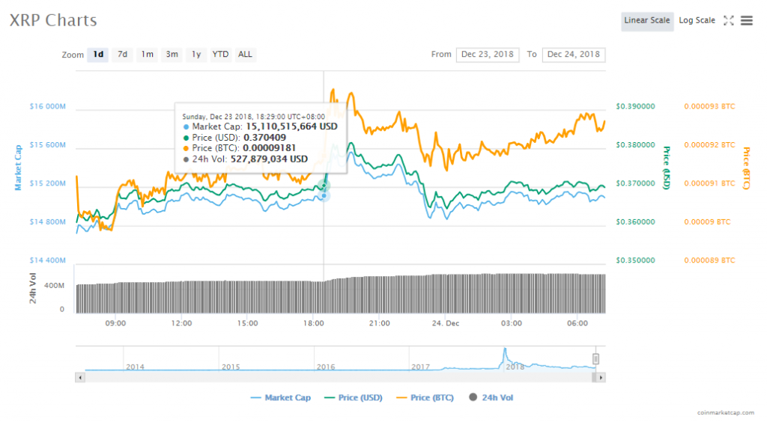This screenshot has width=767, height=422.
Task: Click the navigator range handle
Action: point(597,359)
